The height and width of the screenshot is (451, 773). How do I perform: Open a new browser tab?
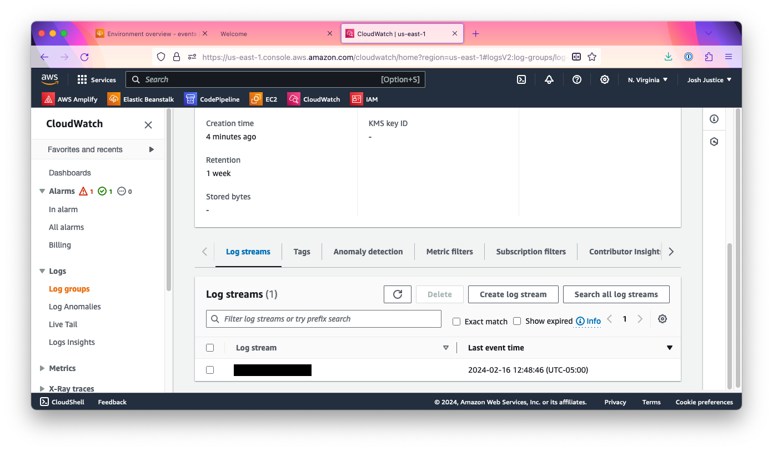475,34
